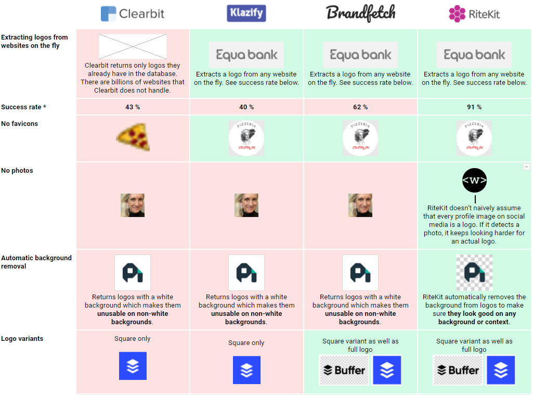Select the RiteKit hexagon logo
This screenshot has width=533, height=395.
474,14
